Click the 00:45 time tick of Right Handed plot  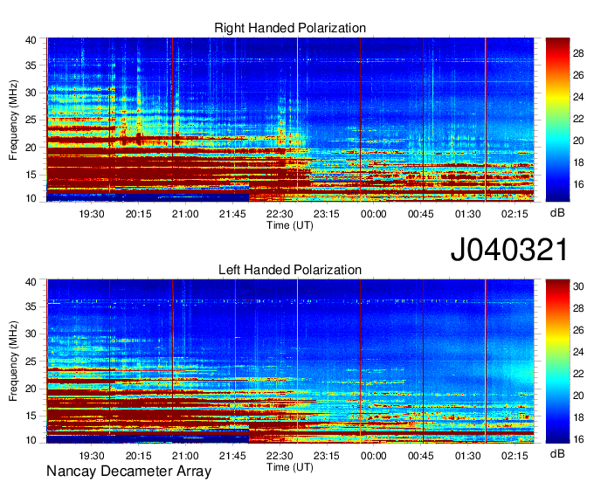coord(420,214)
